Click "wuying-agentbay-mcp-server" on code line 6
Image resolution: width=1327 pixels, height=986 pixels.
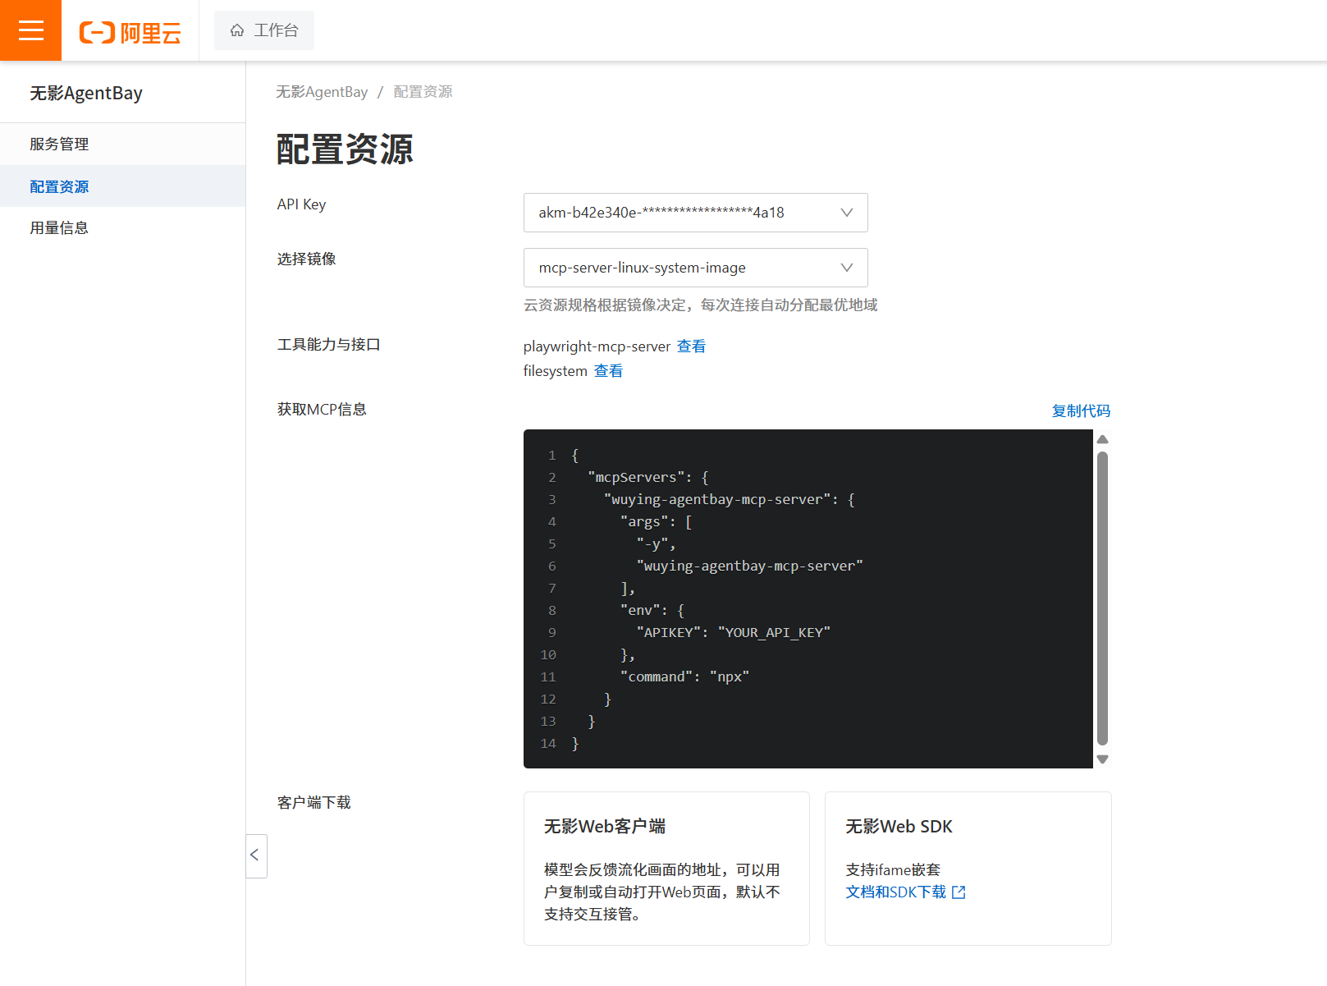[749, 566]
